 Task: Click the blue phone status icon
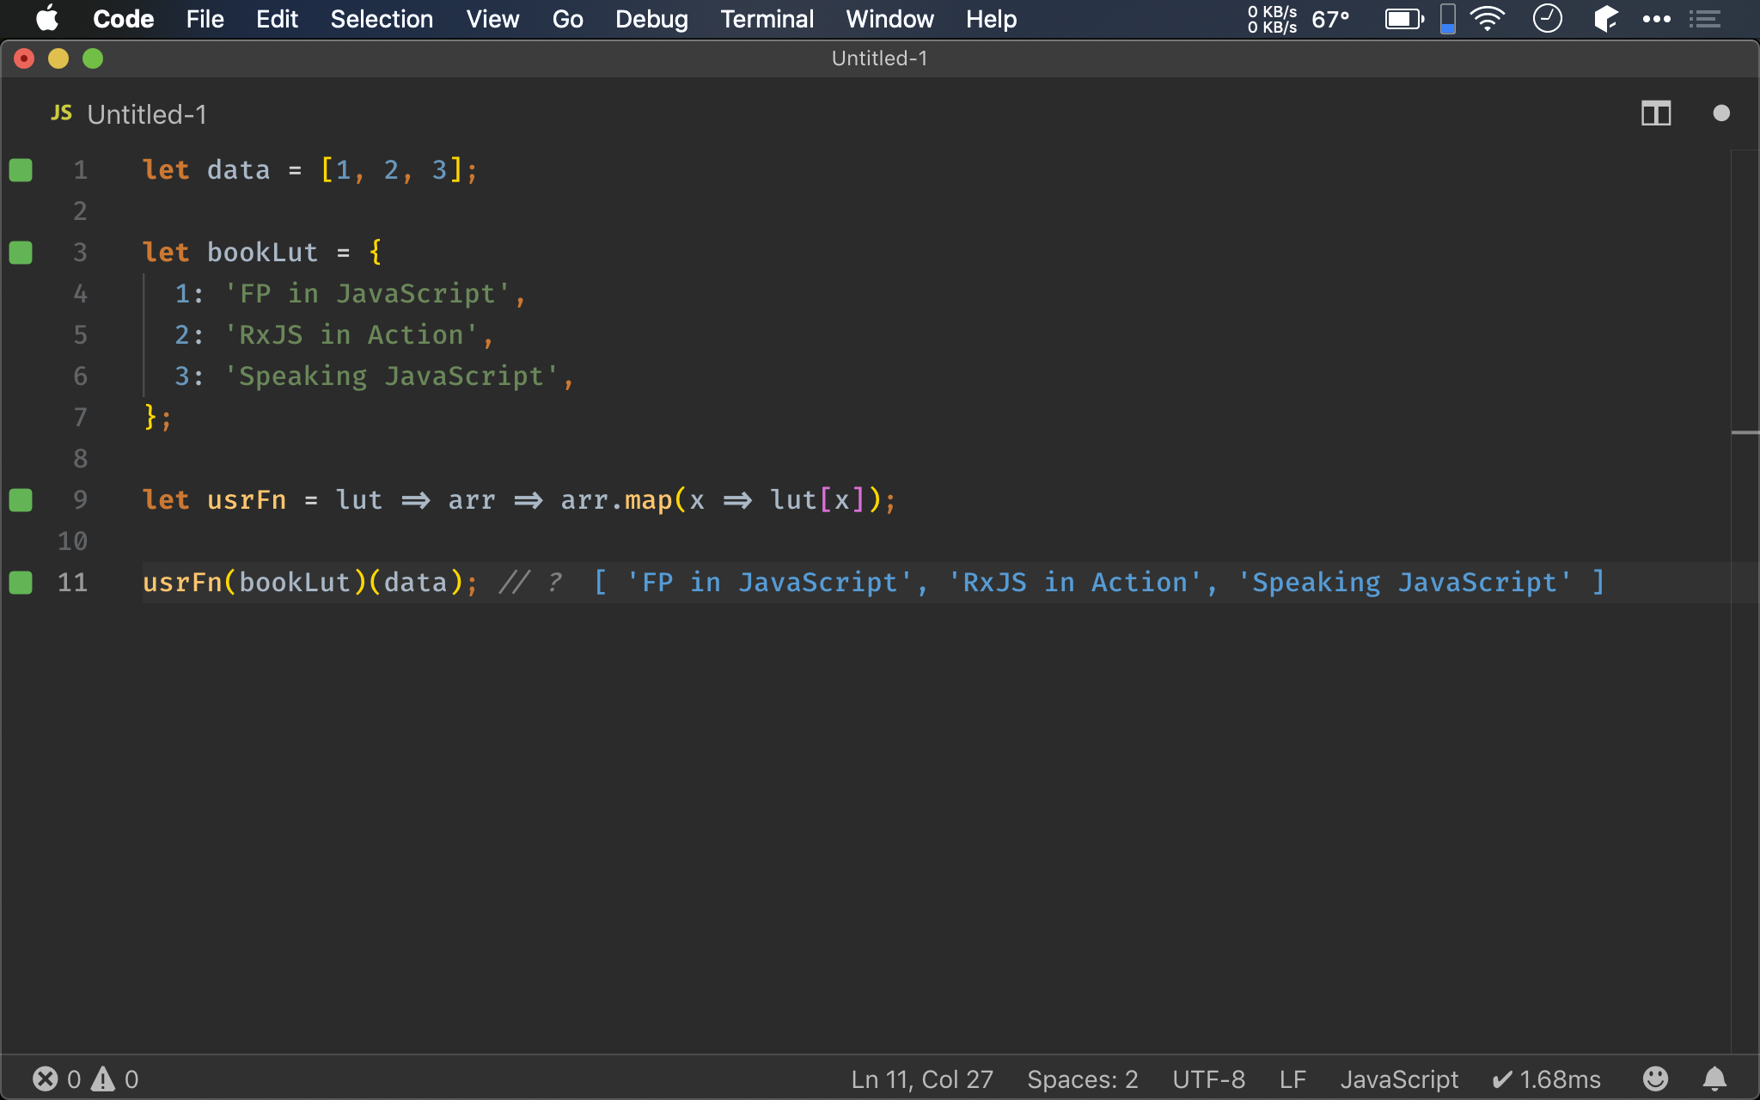click(1448, 19)
